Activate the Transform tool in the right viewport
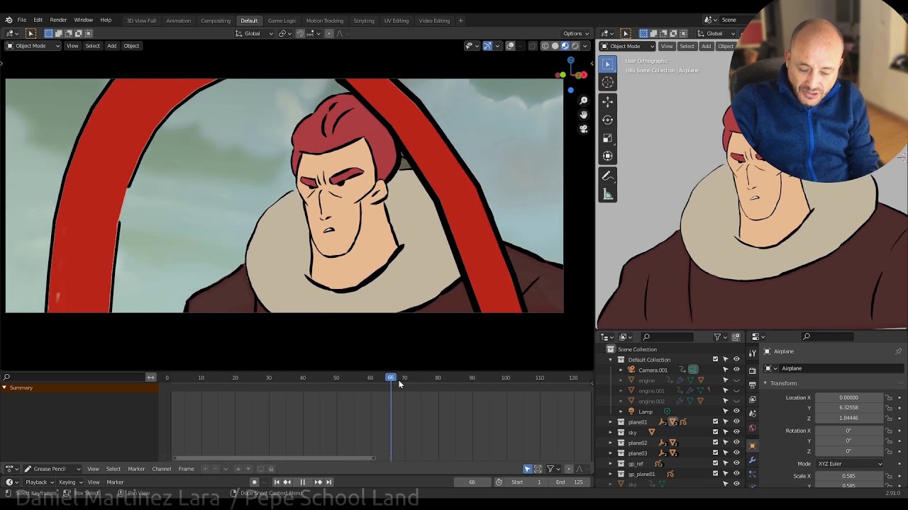908x510 pixels. [x=608, y=156]
